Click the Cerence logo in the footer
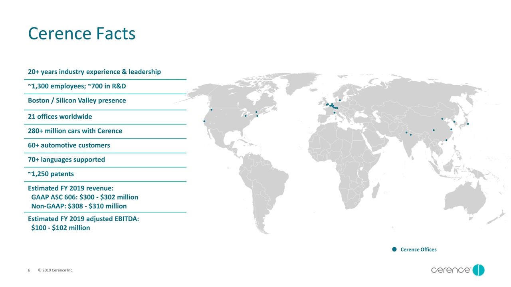The height and width of the screenshot is (287, 511). click(458, 270)
